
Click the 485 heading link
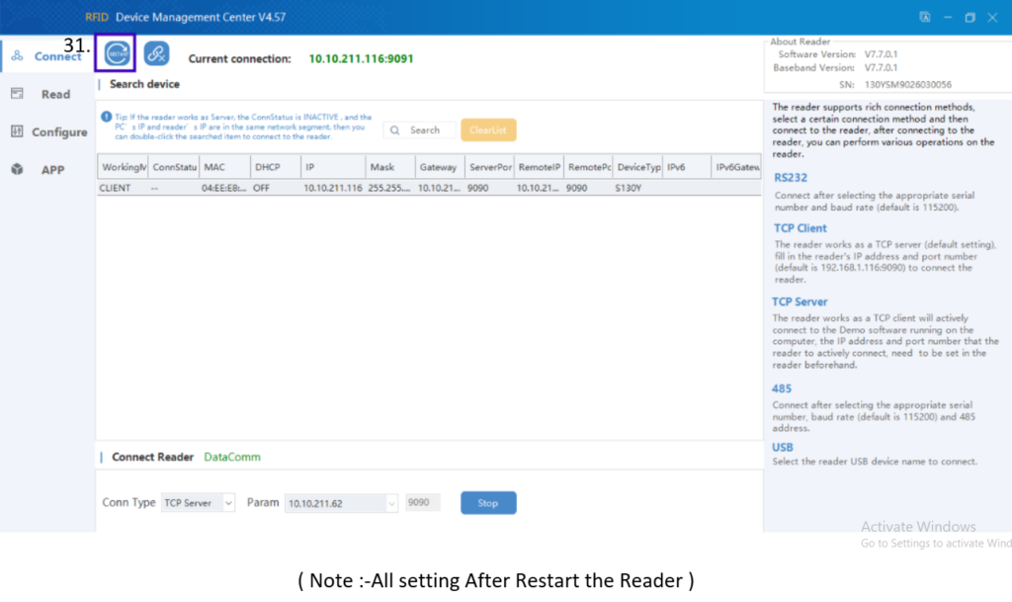[782, 388]
